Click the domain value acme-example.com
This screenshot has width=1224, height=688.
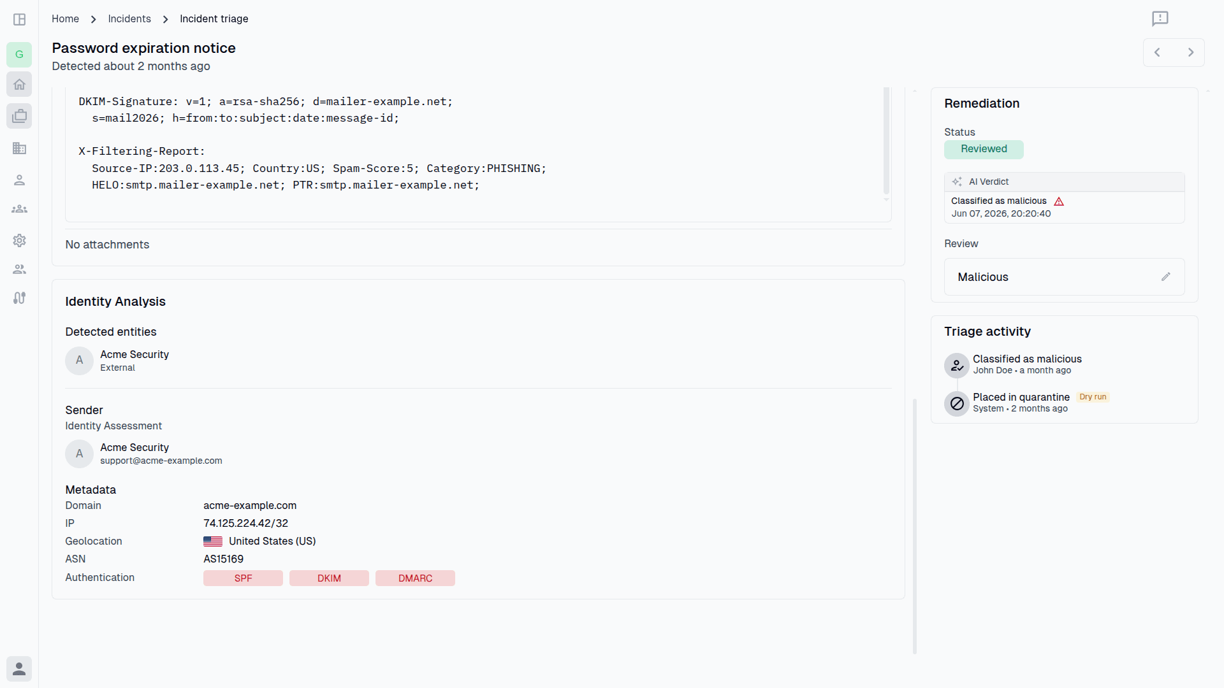pyautogui.click(x=250, y=505)
